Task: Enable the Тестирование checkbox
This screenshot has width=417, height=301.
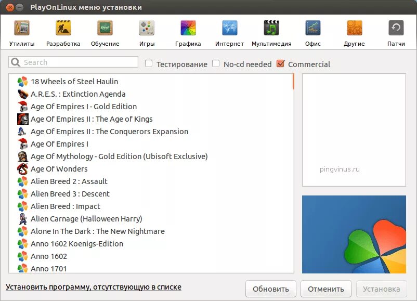Action: 149,63
